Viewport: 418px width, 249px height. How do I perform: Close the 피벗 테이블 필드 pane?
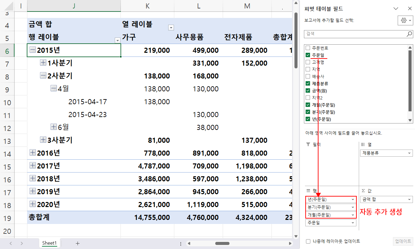(410, 8)
